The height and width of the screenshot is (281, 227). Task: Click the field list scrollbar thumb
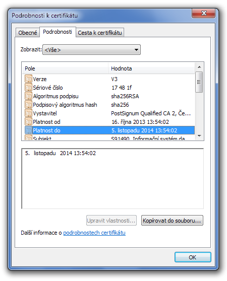tap(199, 82)
